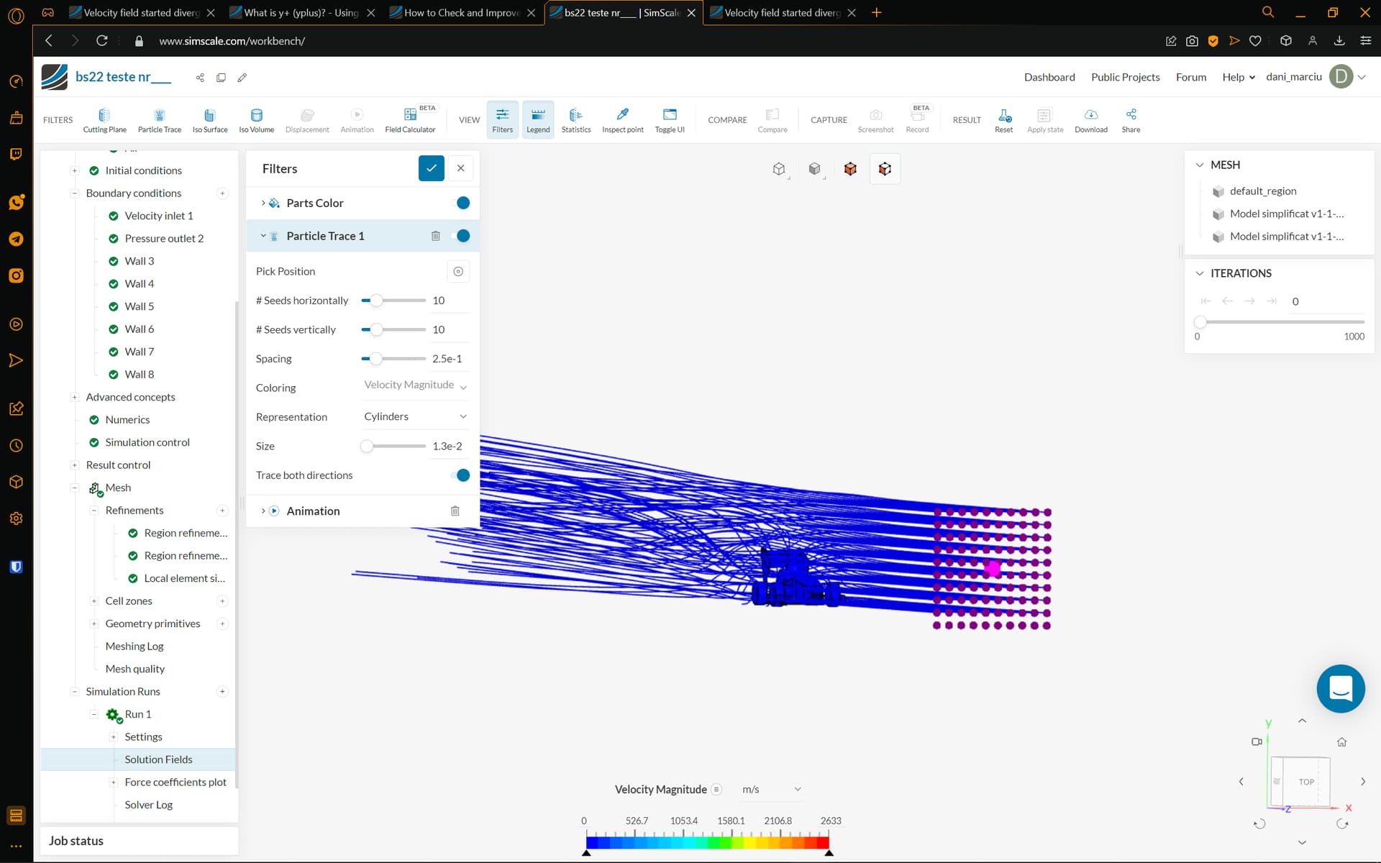The width and height of the screenshot is (1381, 863).
Task: Select the Inspect point tool
Action: click(622, 119)
